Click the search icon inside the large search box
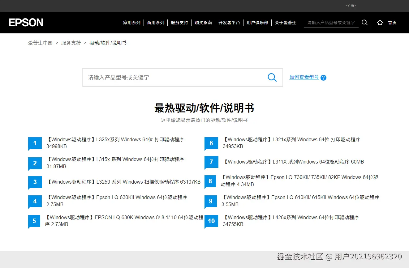409x268 pixels. point(272,77)
